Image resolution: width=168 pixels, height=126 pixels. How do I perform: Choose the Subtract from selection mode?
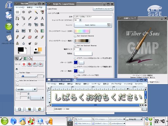(x=35, y=64)
